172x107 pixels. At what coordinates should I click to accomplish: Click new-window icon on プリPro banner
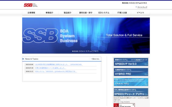146,94
